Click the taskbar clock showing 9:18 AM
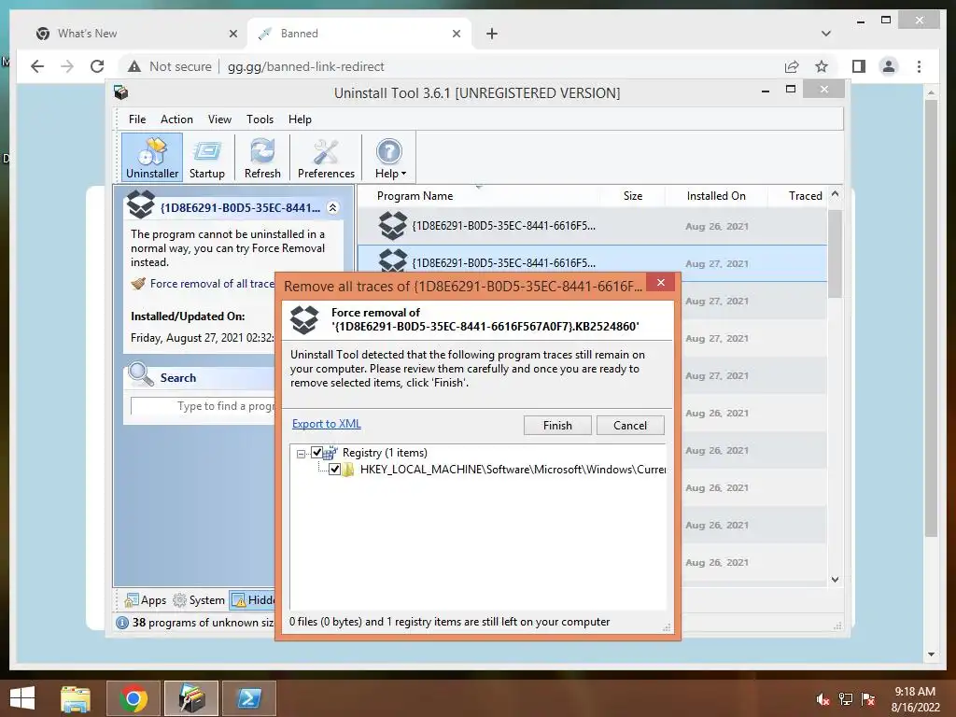 pyautogui.click(x=915, y=699)
